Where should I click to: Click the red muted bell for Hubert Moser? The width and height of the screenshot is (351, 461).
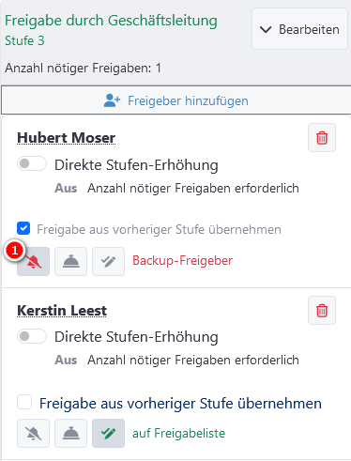click(33, 261)
